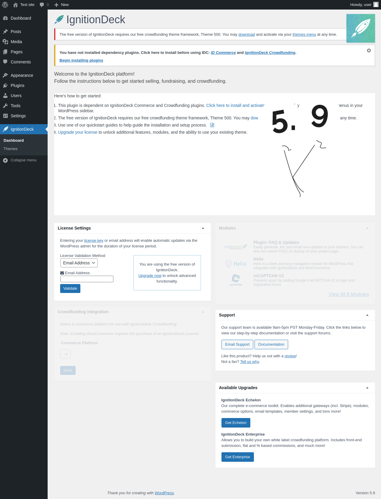This screenshot has height=499, width=381.
Task: Open Themes in the IgnitionDeck submenu
Action: coord(10,149)
